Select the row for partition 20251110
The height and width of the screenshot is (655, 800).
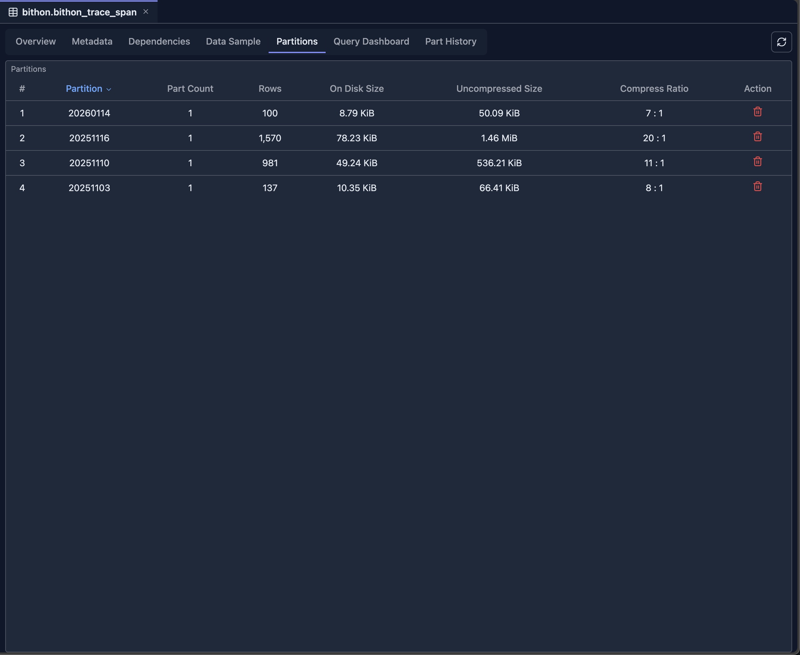302,163
